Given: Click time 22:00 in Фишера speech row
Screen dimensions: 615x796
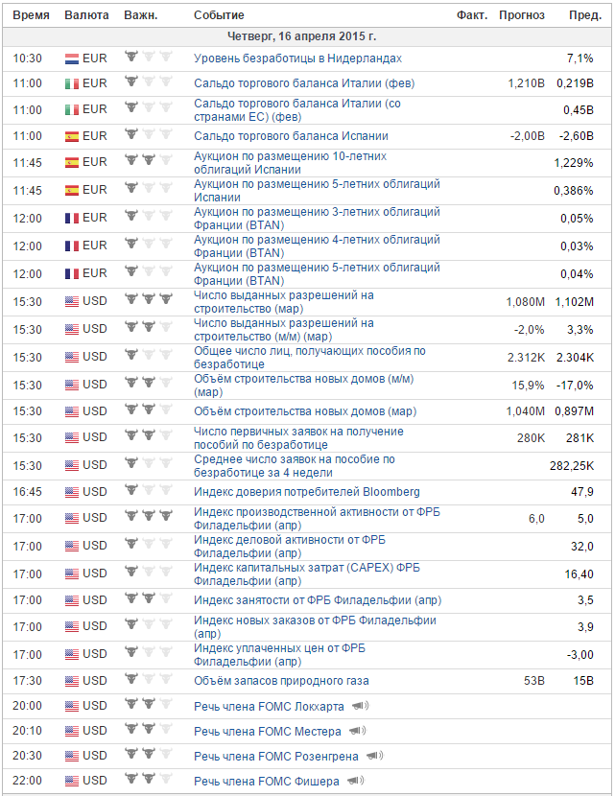Looking at the screenshot, I should tap(27, 781).
